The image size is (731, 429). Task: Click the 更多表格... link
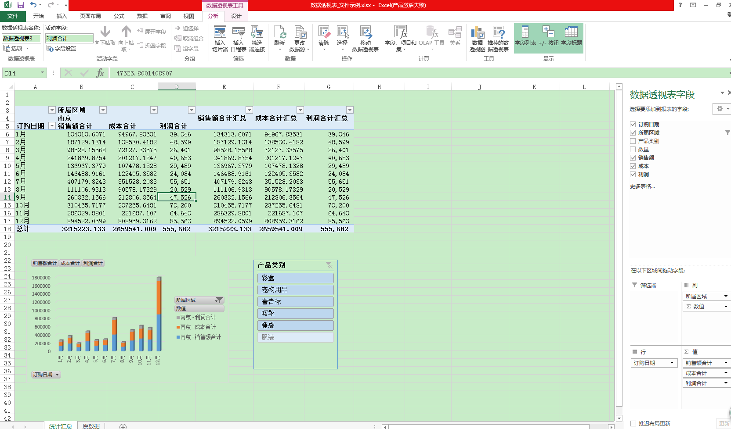642,186
